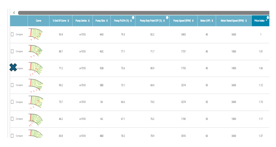The image size is (276, 147).
Task: Open the pump curve thumbnail for 4AD
Action: [x=36, y=34]
